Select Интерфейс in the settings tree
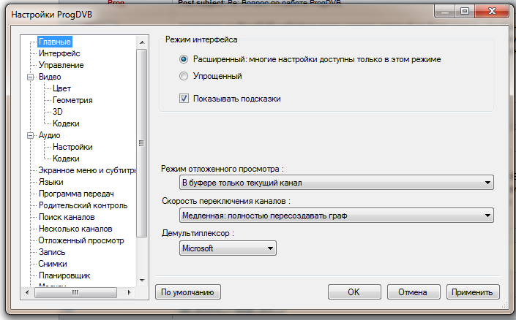 coord(59,53)
